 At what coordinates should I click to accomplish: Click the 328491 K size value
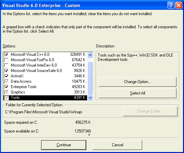(x=78, y=54)
